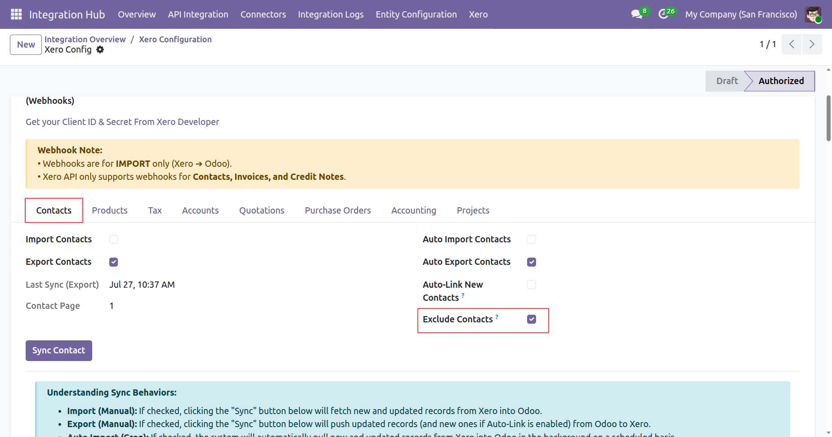Go to the previous record arrow
The width and height of the screenshot is (832, 437).
pyautogui.click(x=792, y=44)
